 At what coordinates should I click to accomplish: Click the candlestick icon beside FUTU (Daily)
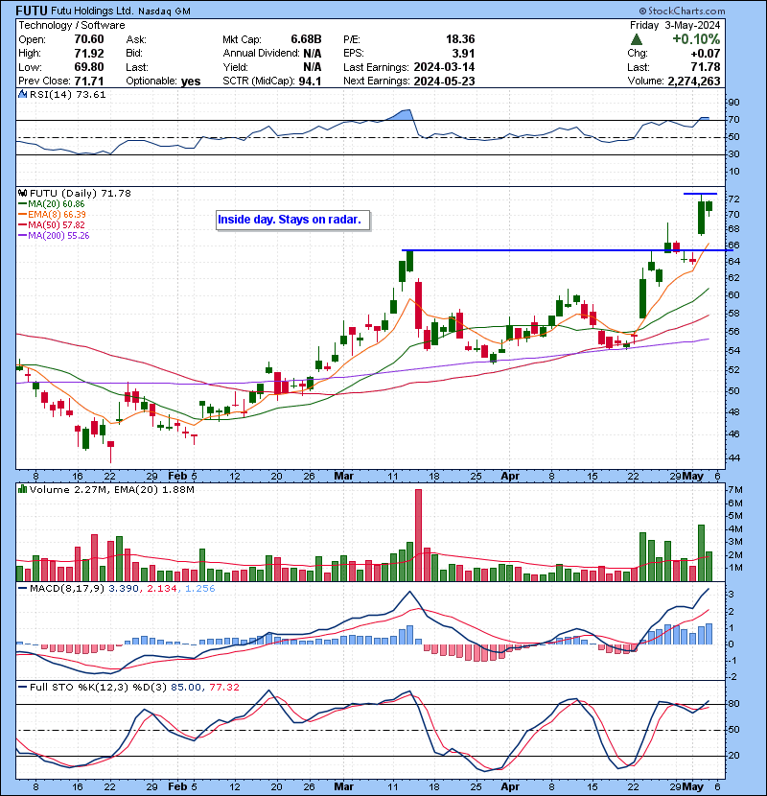tap(23, 193)
